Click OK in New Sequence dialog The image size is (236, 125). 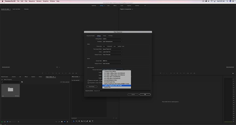pos(145,94)
